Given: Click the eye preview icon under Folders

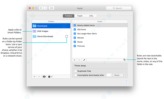Looking at the screenshot, I should click(44, 77).
